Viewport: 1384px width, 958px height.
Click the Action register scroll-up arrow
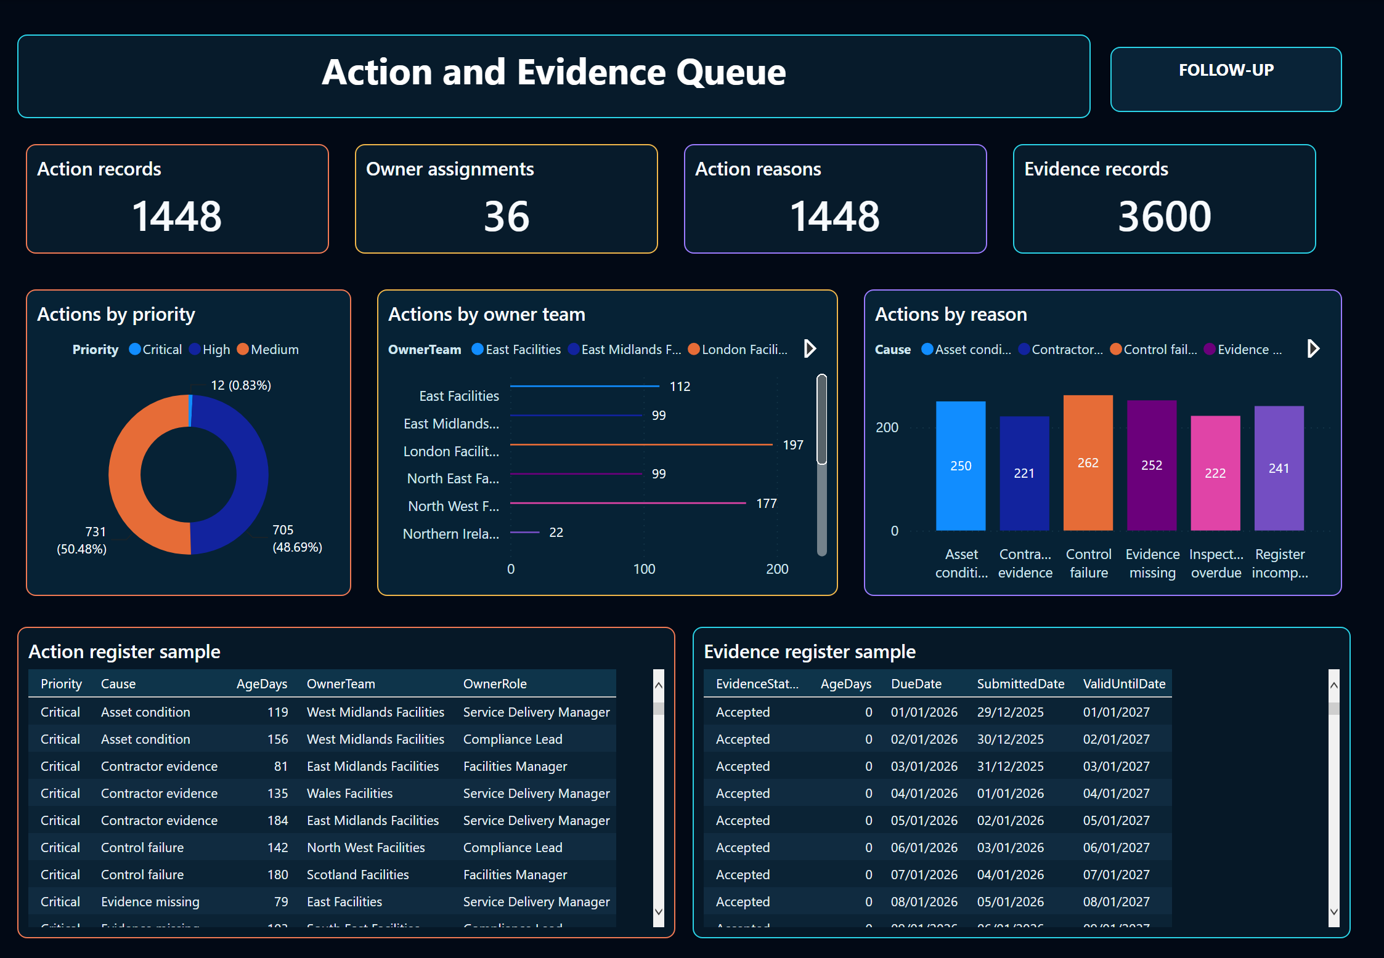click(659, 685)
